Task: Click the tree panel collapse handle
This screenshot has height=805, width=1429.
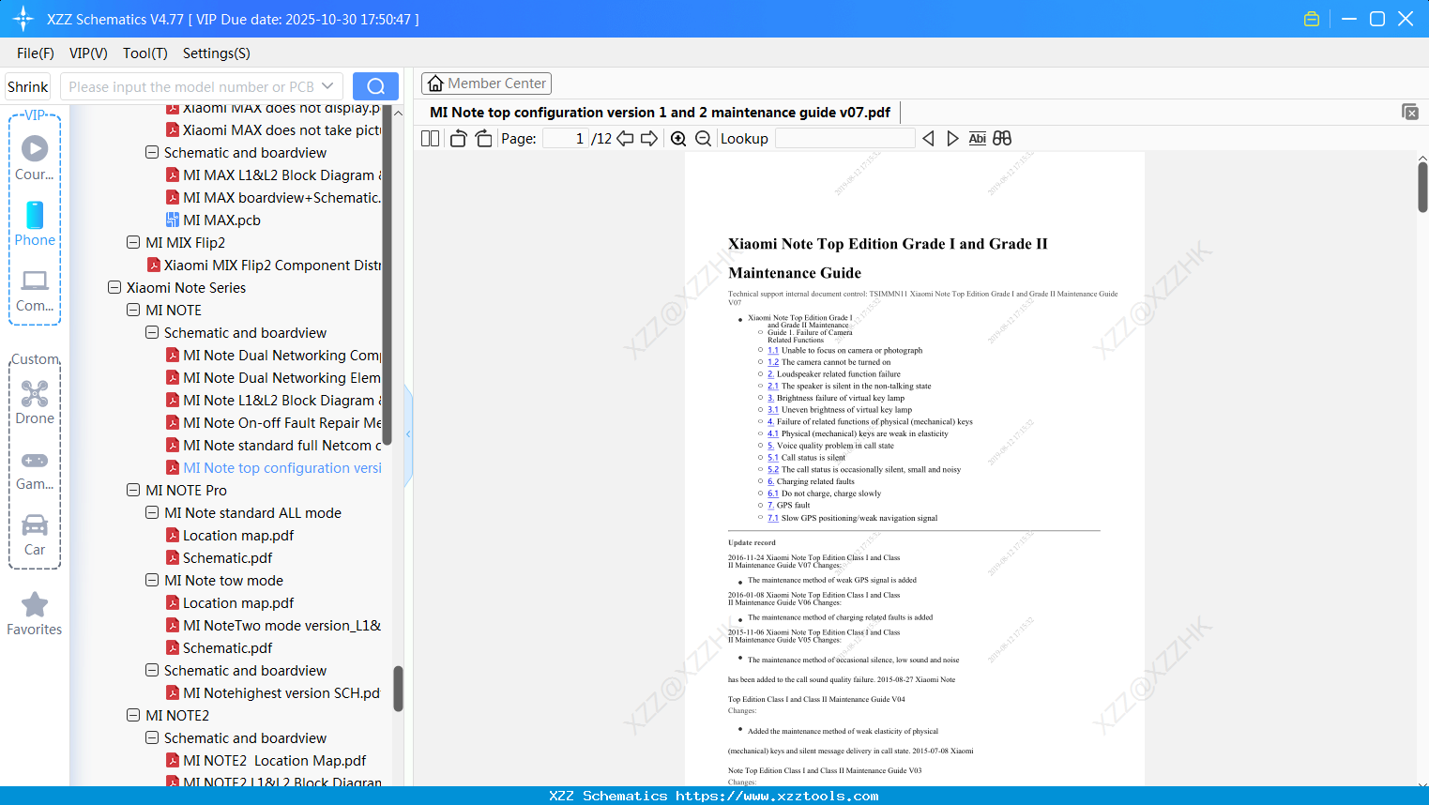Action: coord(408,434)
